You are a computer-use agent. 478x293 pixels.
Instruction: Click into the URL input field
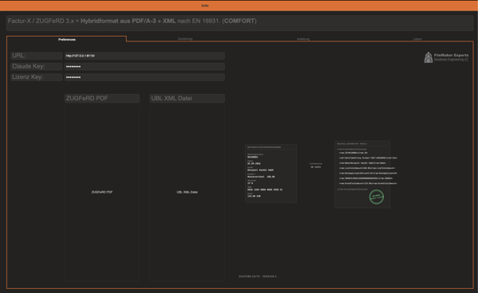[144, 56]
